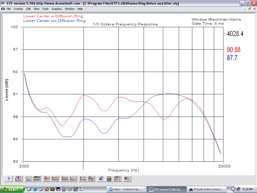
Task: Launch Internet Explorer from quick launch
Action: tap(35, 189)
